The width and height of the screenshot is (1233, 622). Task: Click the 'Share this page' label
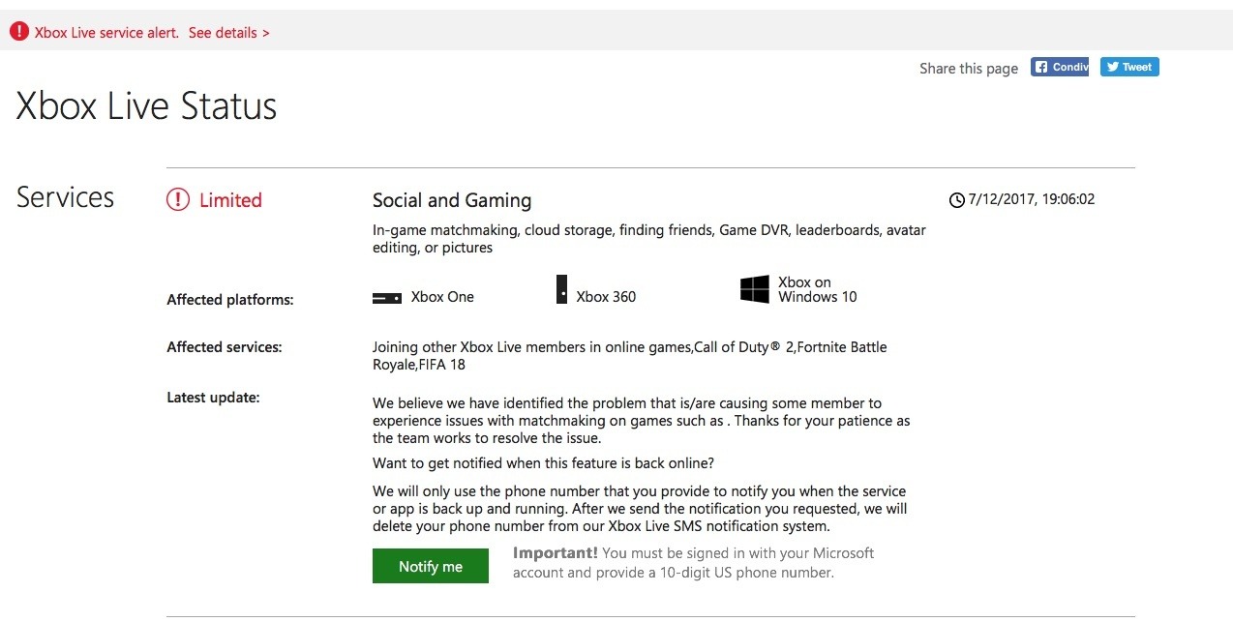[969, 69]
